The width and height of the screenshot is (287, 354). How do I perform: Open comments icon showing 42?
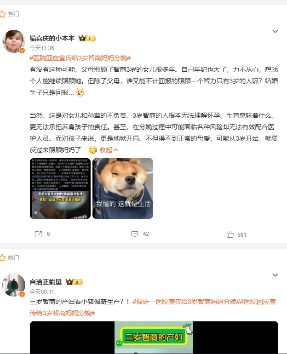[x=135, y=234]
